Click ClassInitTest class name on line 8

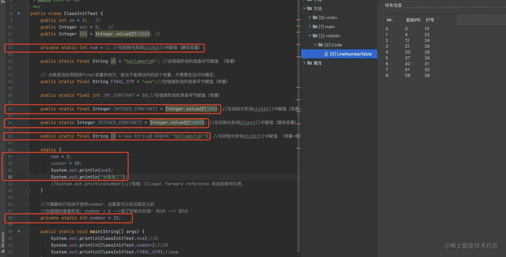(81, 13)
